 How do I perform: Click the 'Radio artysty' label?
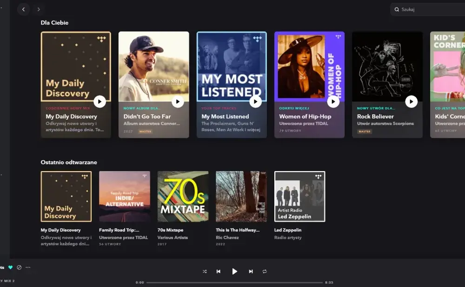pos(288,237)
